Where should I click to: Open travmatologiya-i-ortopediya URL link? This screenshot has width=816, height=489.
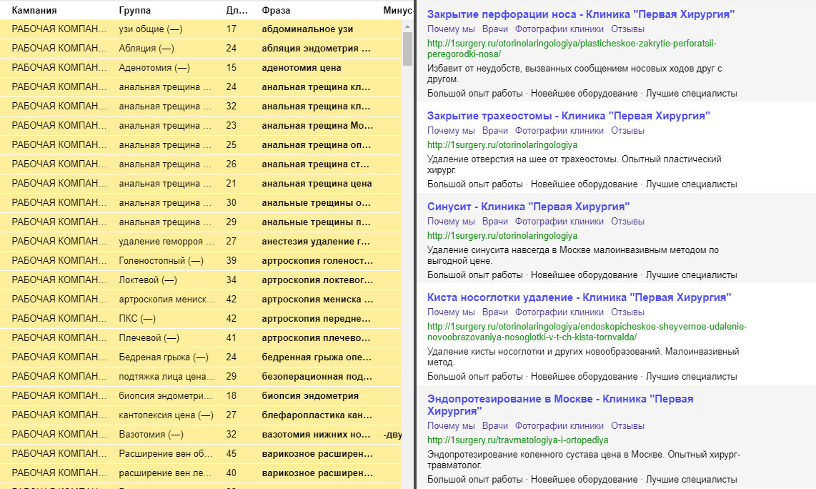(518, 440)
